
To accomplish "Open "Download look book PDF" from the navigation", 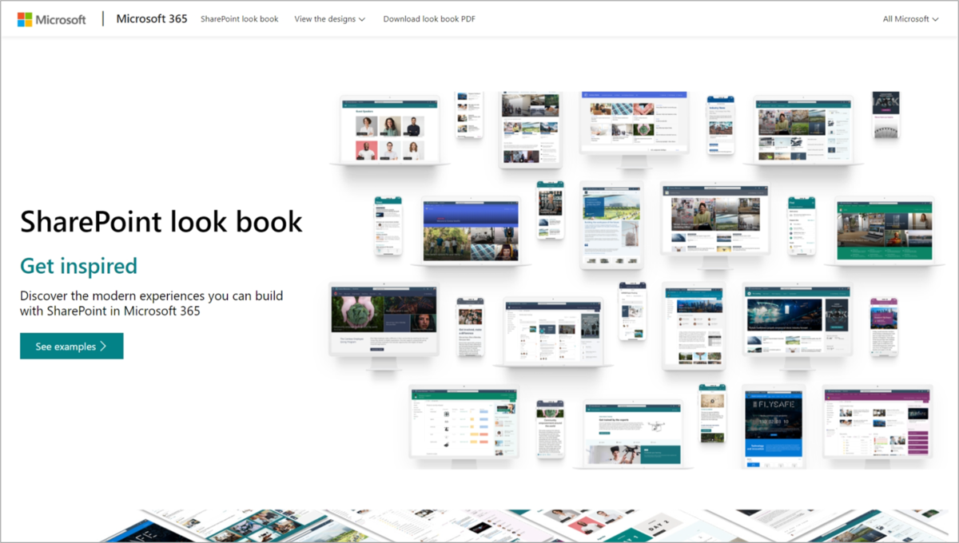I will point(429,18).
